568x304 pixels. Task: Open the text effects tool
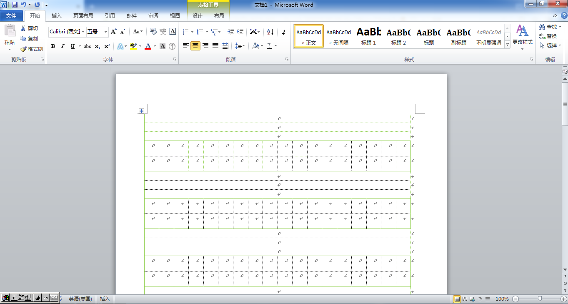point(120,46)
